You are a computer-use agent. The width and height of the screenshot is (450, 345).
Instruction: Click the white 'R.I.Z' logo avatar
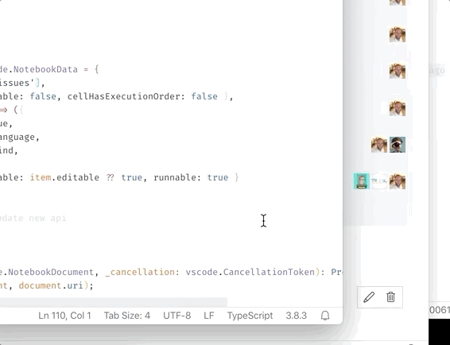[x=379, y=181]
